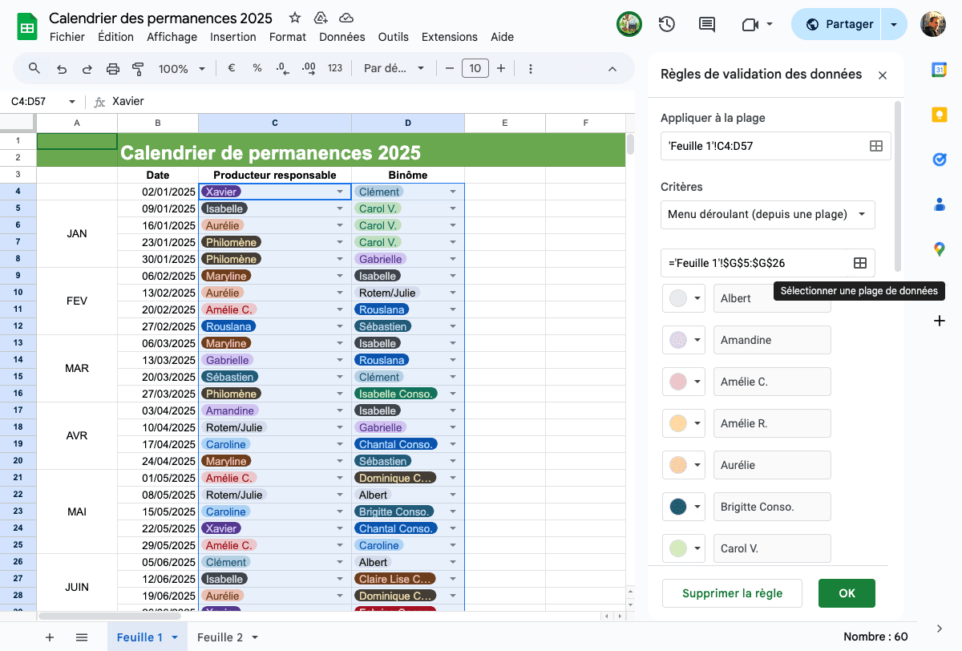
Task: Open the comments panel icon
Action: (707, 24)
